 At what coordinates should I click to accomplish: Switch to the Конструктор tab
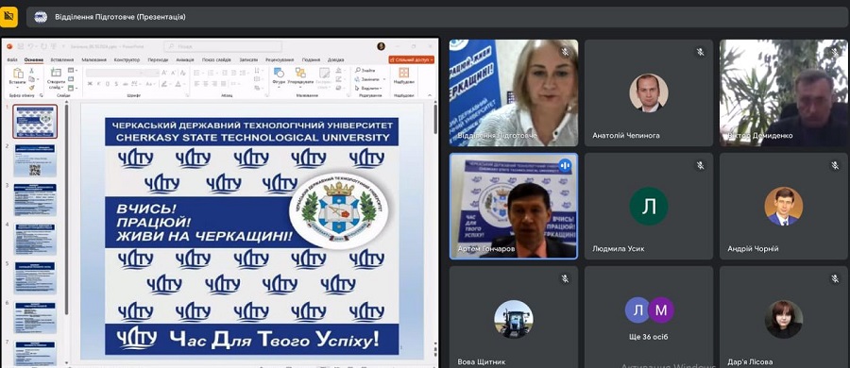[127, 59]
